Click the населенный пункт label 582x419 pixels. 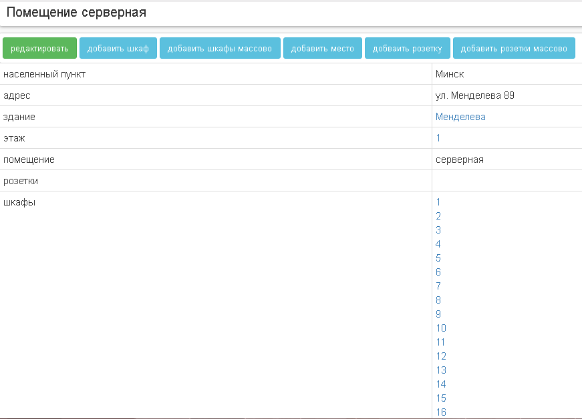coord(44,74)
